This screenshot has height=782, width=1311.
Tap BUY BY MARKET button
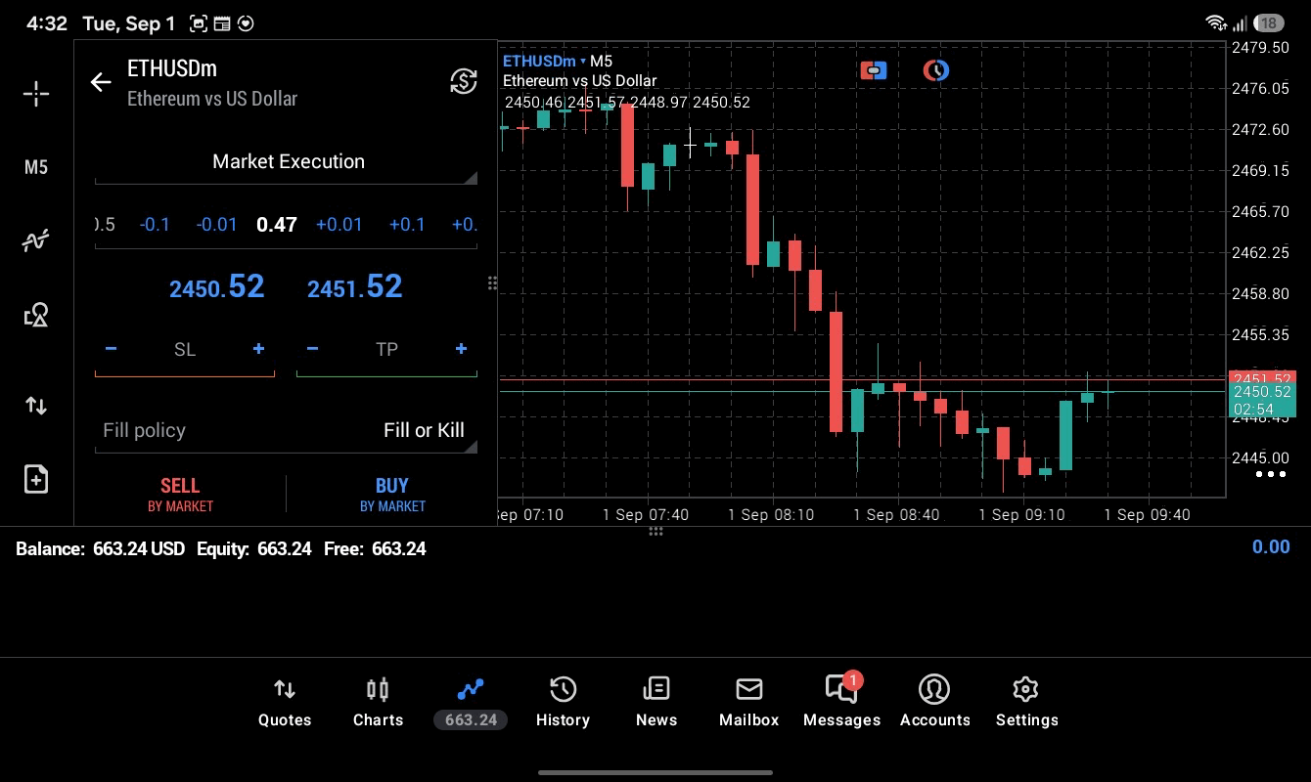tap(392, 495)
